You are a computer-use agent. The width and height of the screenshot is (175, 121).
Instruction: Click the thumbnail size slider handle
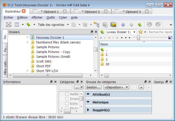tap(138, 38)
